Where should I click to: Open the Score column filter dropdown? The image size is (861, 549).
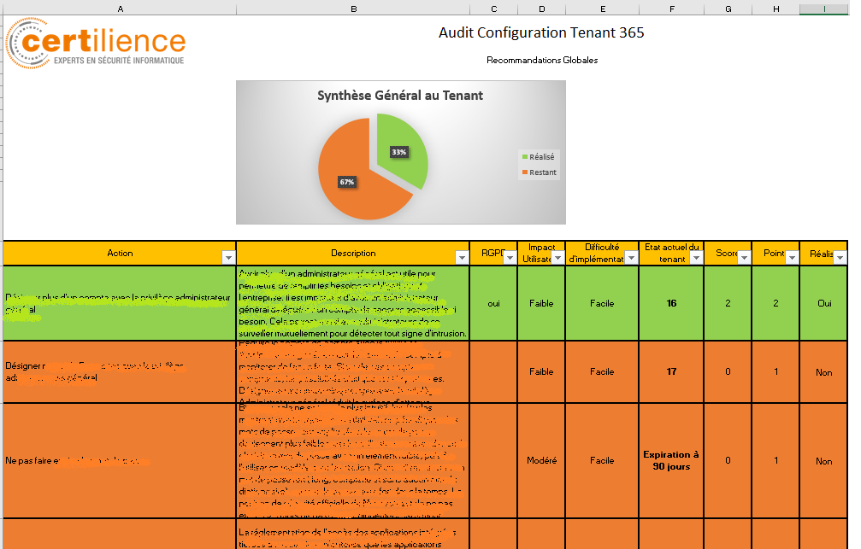click(744, 257)
